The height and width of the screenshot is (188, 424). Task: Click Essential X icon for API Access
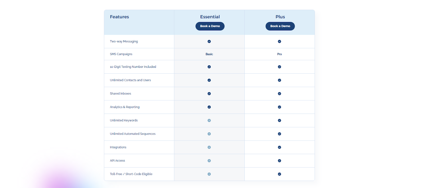tap(209, 161)
